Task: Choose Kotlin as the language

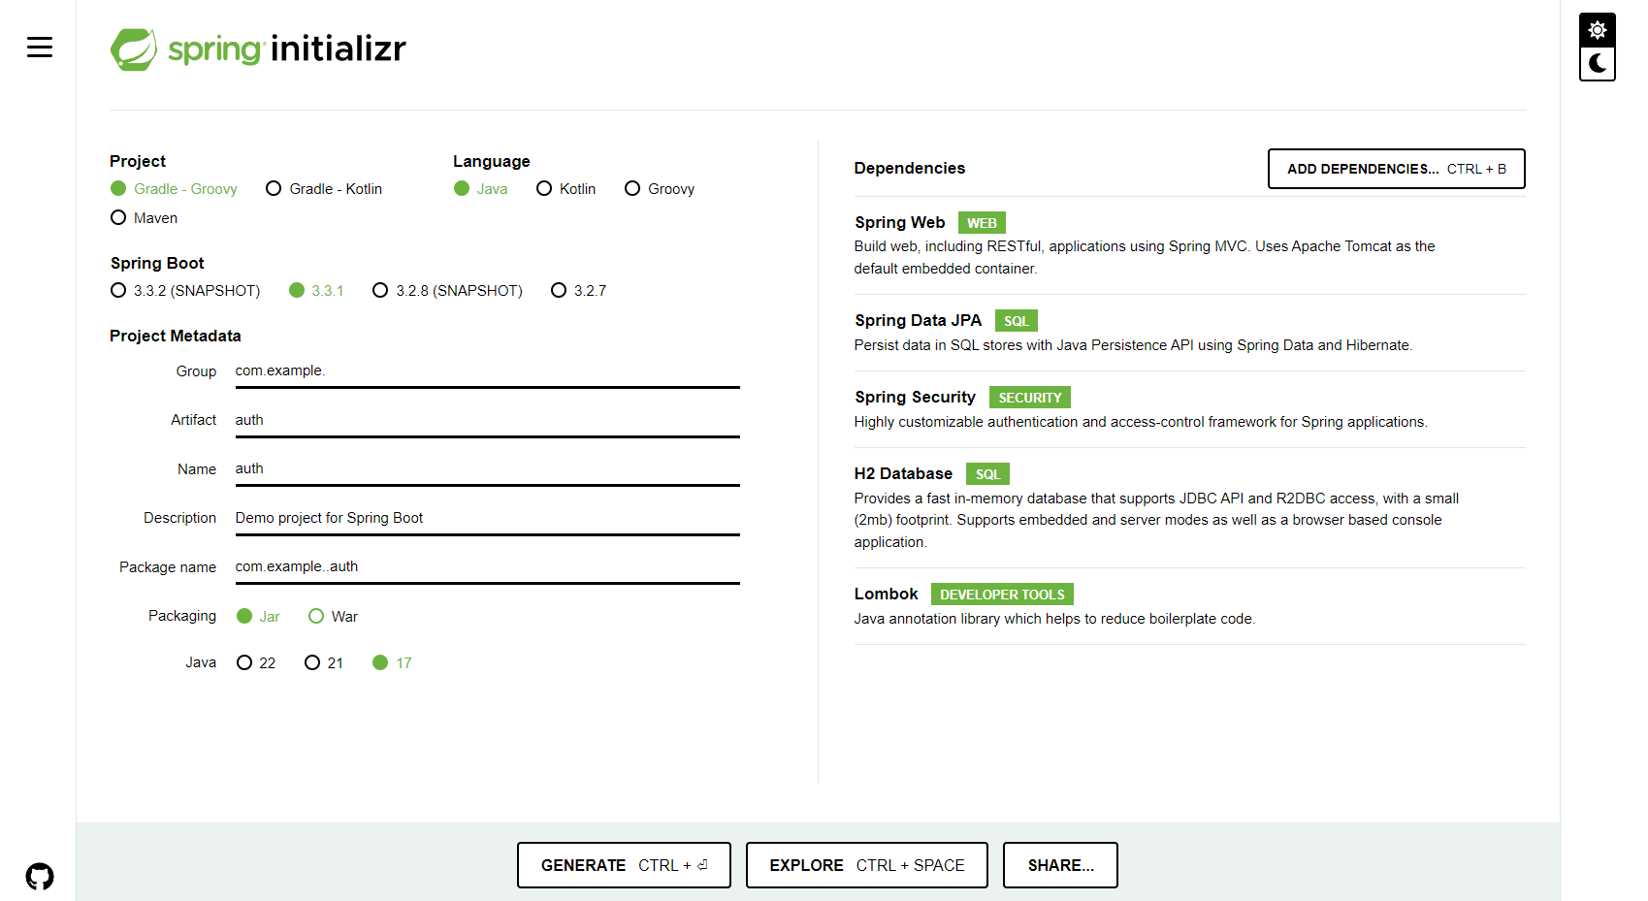Action: click(565, 189)
